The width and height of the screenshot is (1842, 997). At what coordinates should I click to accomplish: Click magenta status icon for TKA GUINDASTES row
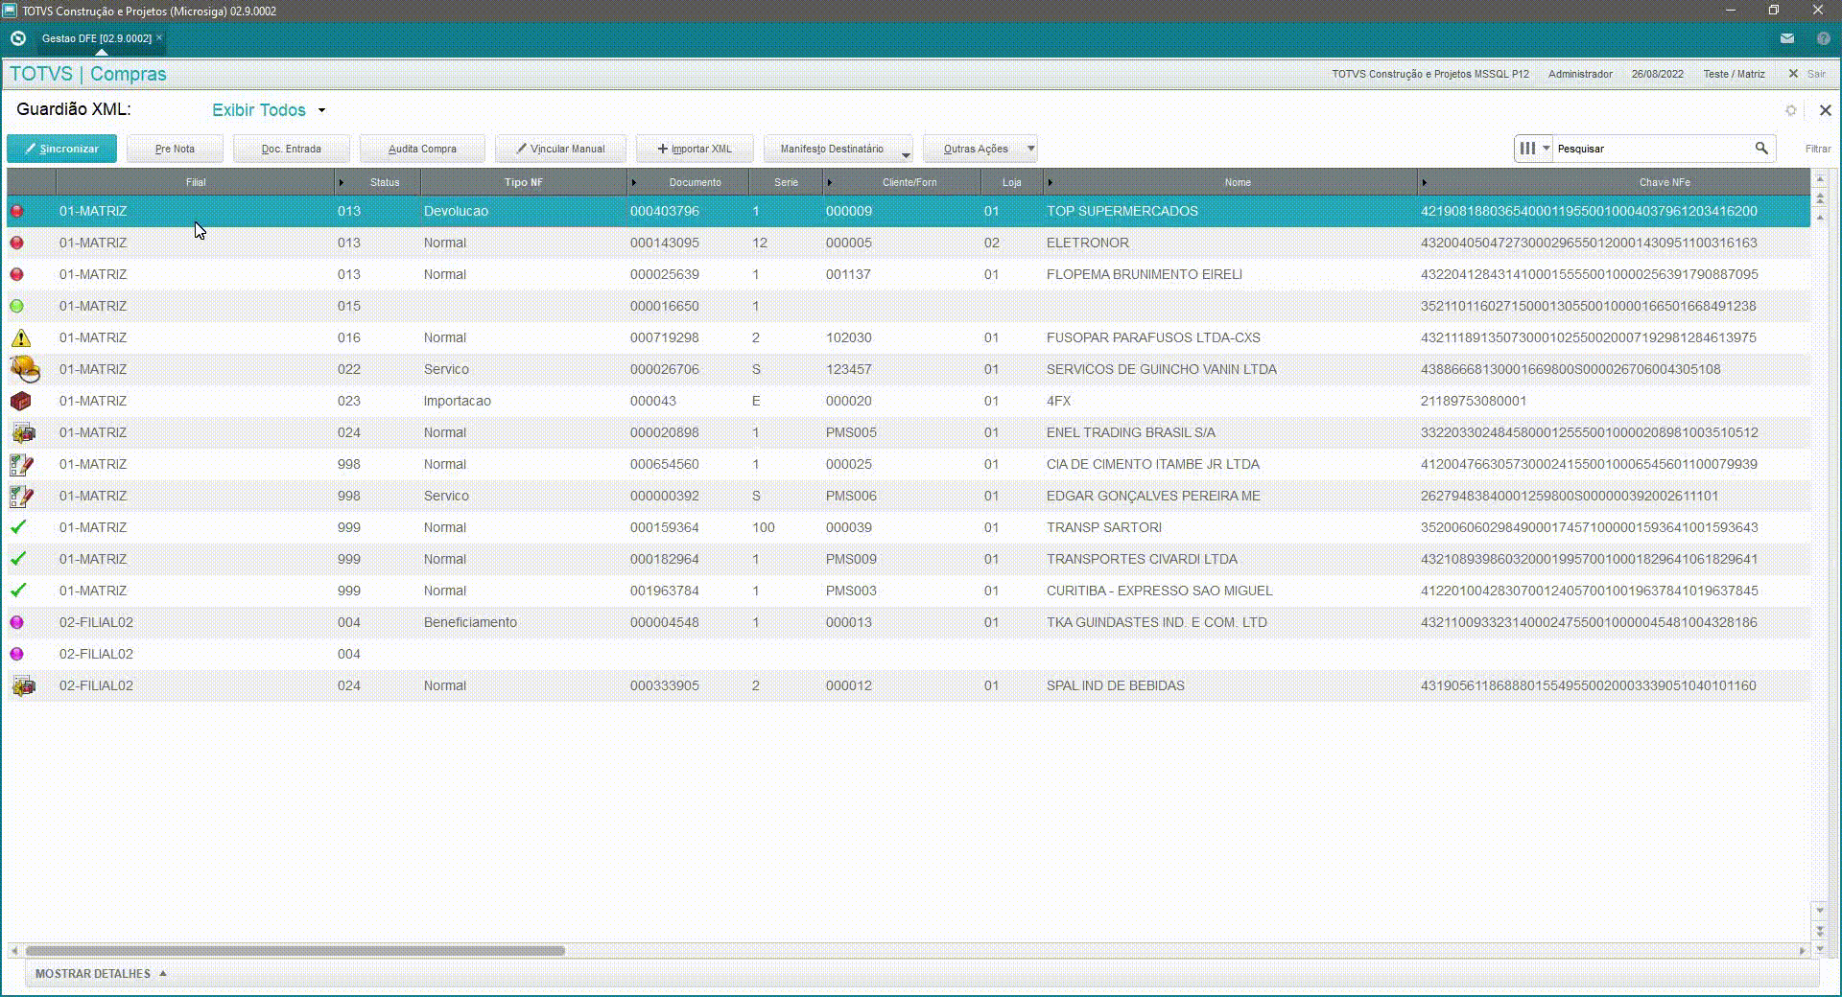coord(16,622)
